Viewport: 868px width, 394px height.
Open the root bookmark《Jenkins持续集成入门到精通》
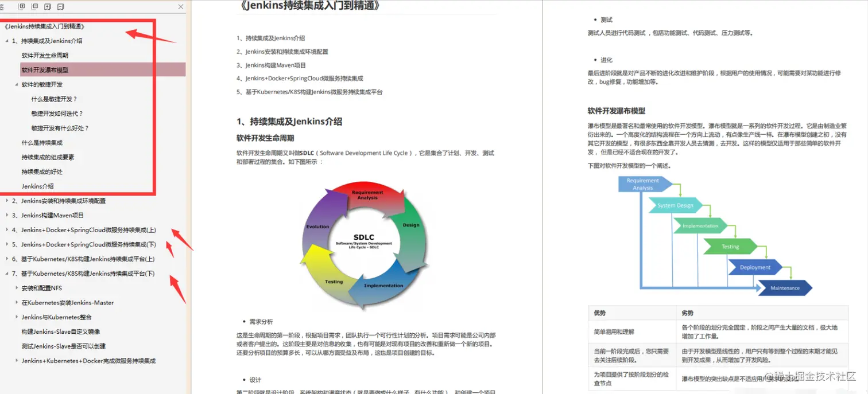tap(44, 26)
